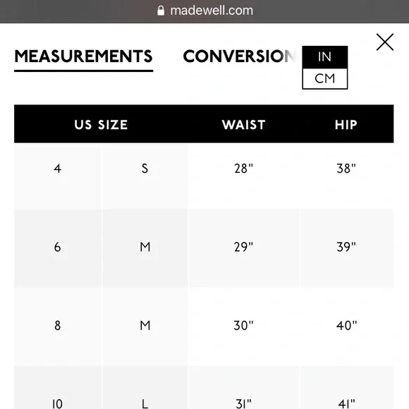
Task: Select the S letter size cell
Action: click(145, 169)
